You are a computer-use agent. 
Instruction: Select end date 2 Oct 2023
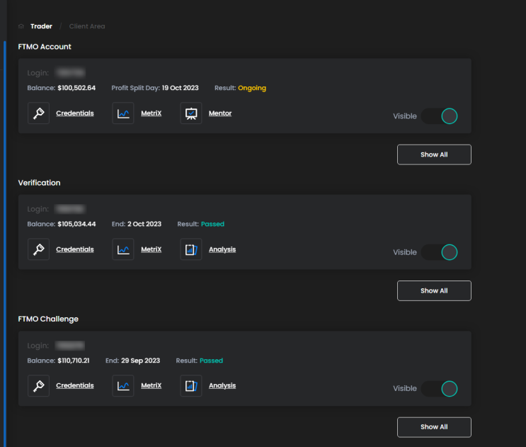pyautogui.click(x=144, y=224)
